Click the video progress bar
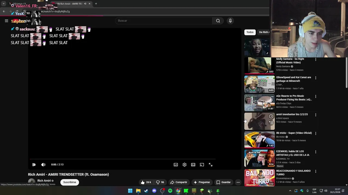 coord(122,159)
